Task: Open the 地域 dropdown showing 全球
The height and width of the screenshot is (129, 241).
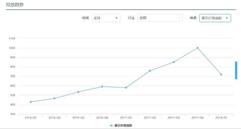Action: pos(106,18)
